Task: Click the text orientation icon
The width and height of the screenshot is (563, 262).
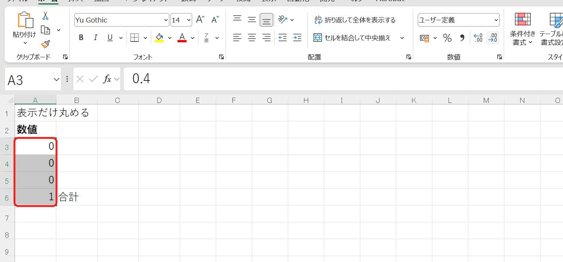Action: [x=283, y=20]
